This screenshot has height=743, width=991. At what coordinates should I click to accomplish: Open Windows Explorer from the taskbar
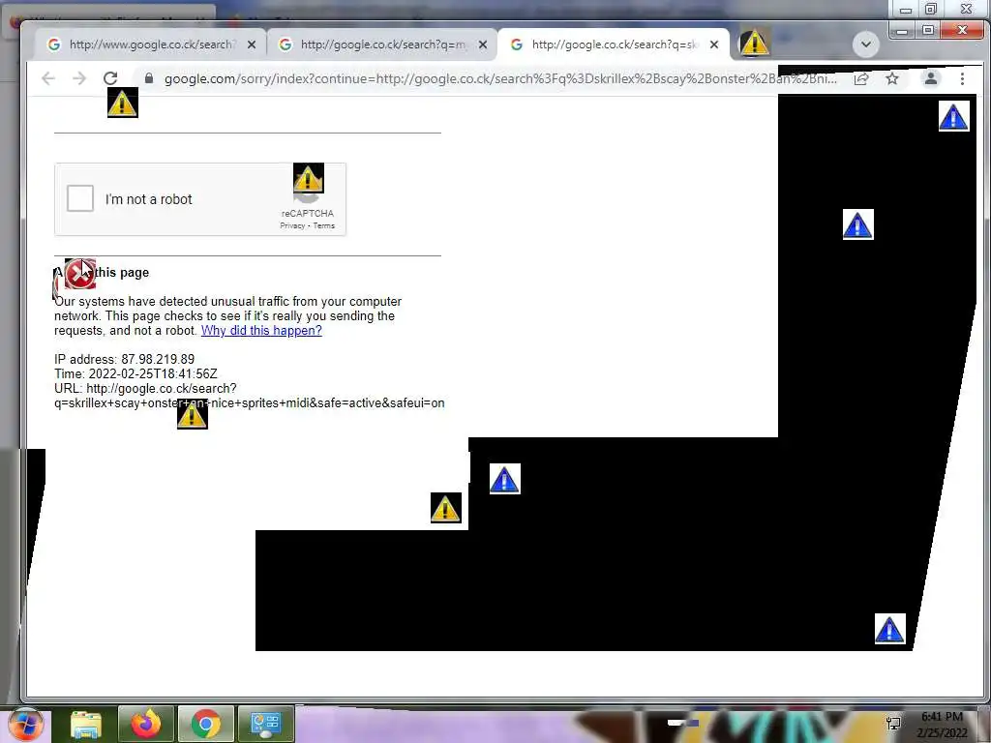(x=86, y=725)
